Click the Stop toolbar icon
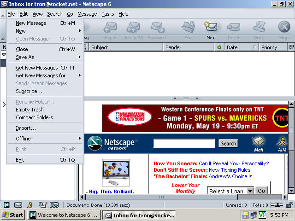This screenshot has height=221, width=295. (284, 27)
